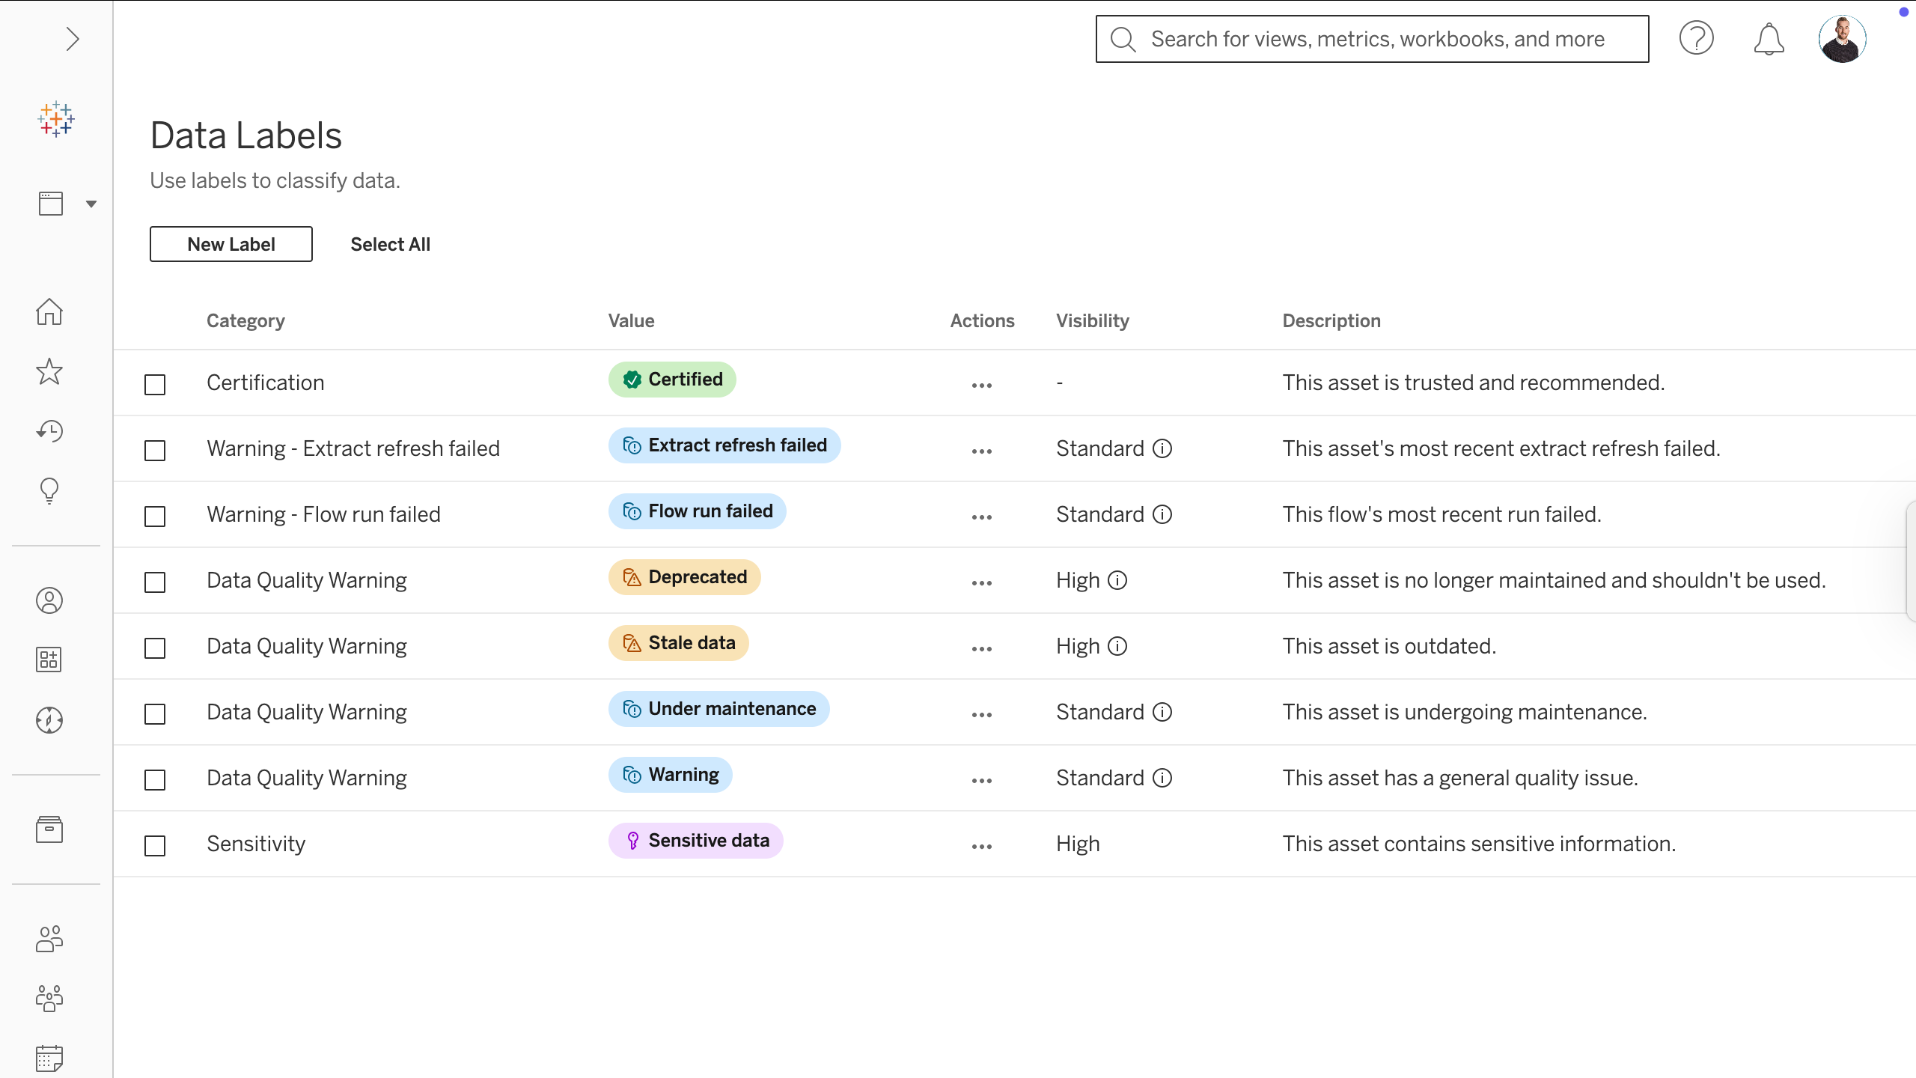Image resolution: width=1916 pixels, height=1078 pixels.
Task: Open the Home icon in sidebar
Action: 49,311
